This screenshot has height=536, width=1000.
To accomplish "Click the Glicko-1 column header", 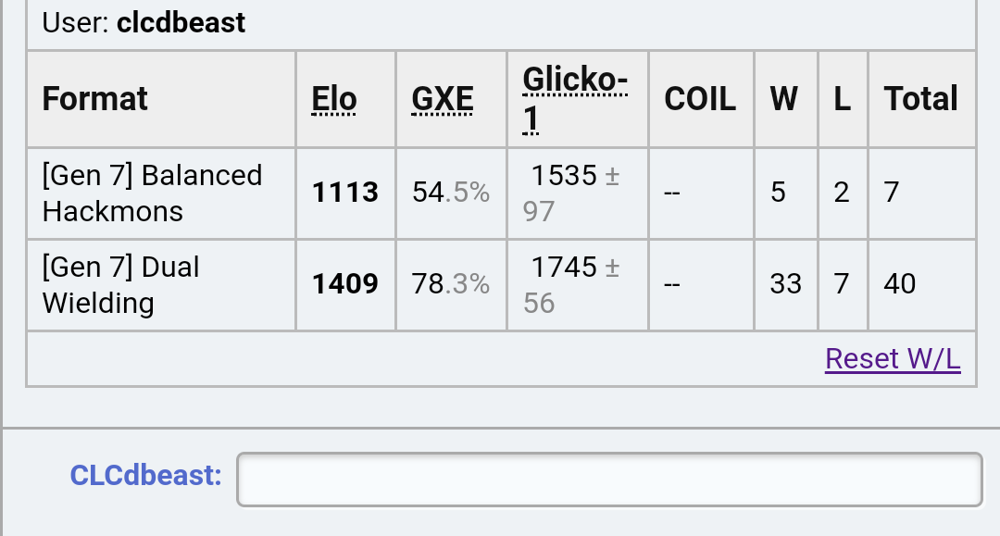I will coord(575,99).
